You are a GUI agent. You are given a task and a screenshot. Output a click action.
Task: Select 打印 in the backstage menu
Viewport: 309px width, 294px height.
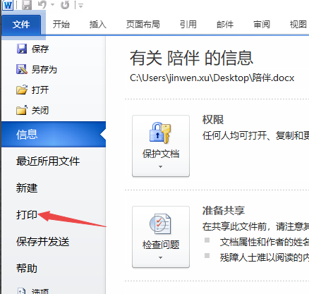tap(27, 214)
